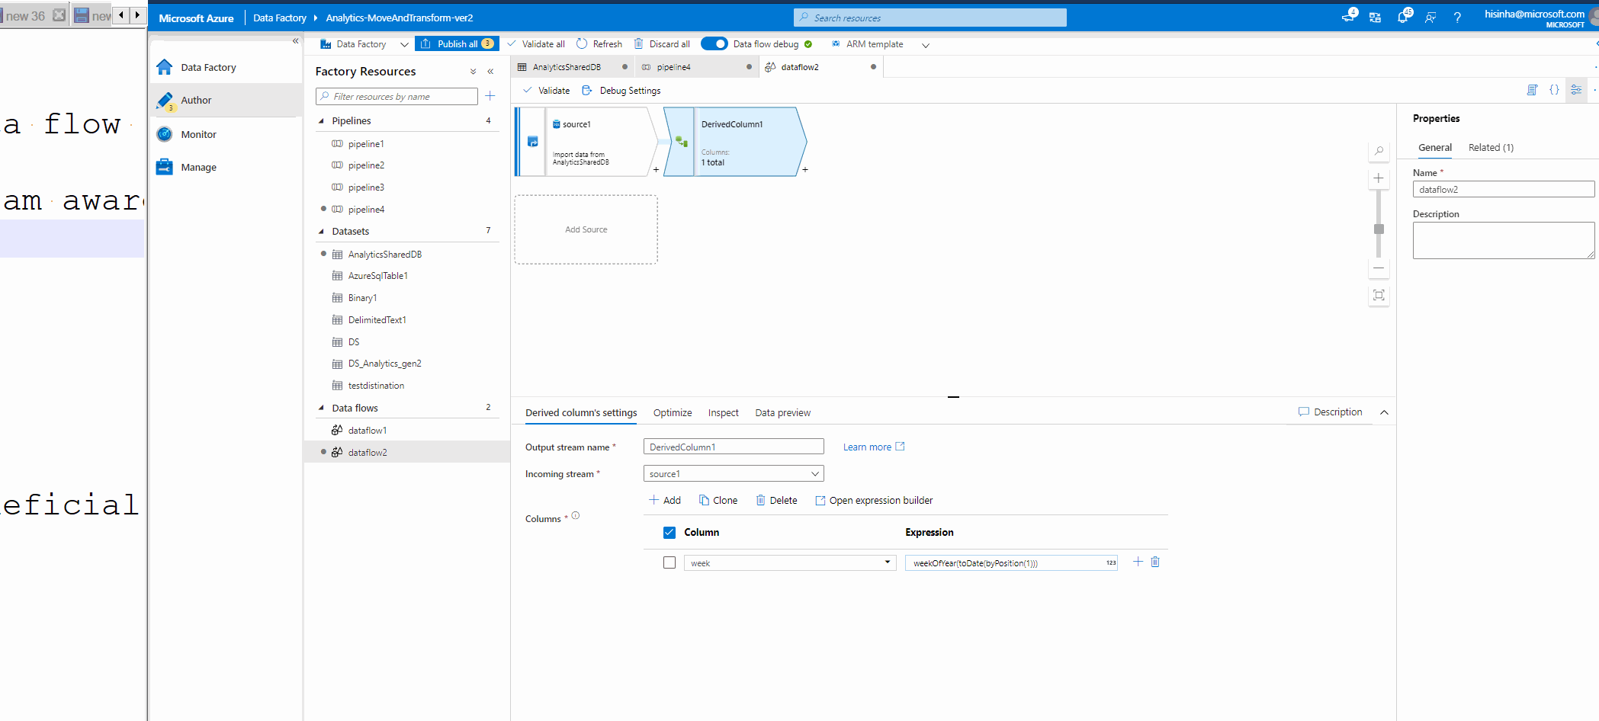Image resolution: width=1599 pixels, height=721 pixels.
Task: Clone the selected column
Action: (x=718, y=501)
